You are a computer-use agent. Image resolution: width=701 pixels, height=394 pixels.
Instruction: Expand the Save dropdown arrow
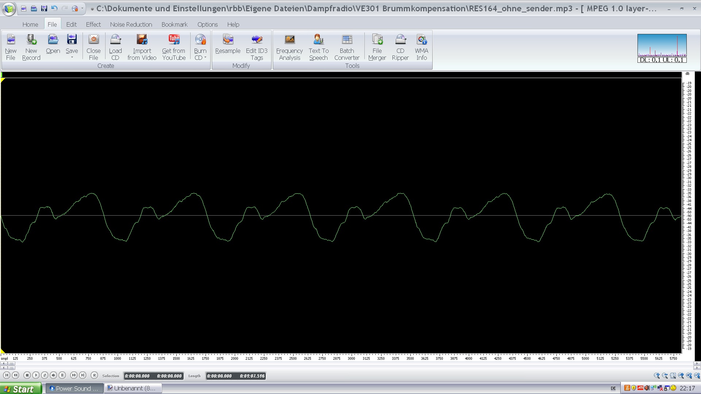(72, 58)
